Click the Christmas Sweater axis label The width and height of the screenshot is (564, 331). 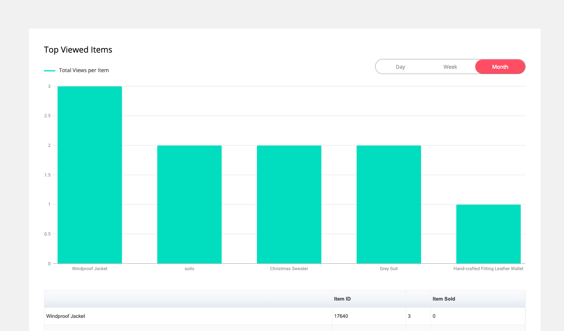(x=289, y=269)
